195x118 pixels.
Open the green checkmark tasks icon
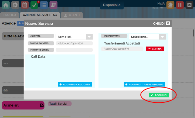pos(34,5)
